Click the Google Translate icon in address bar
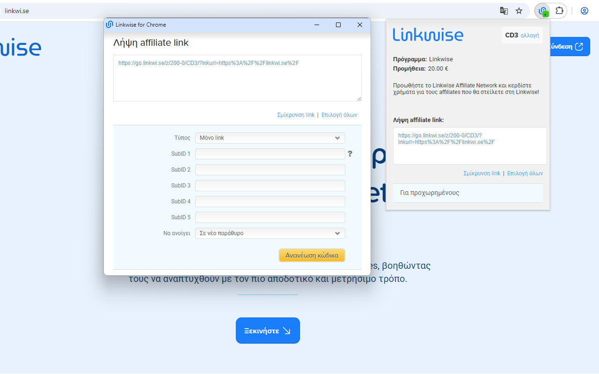The image size is (599, 374). (504, 11)
